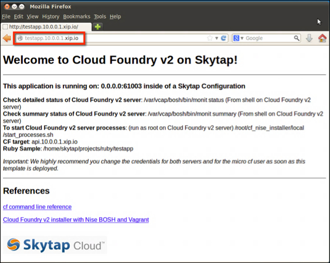Click 'To start Cloud Foundry v2 server processes'
Screen dimensions: 330x263
(64, 128)
